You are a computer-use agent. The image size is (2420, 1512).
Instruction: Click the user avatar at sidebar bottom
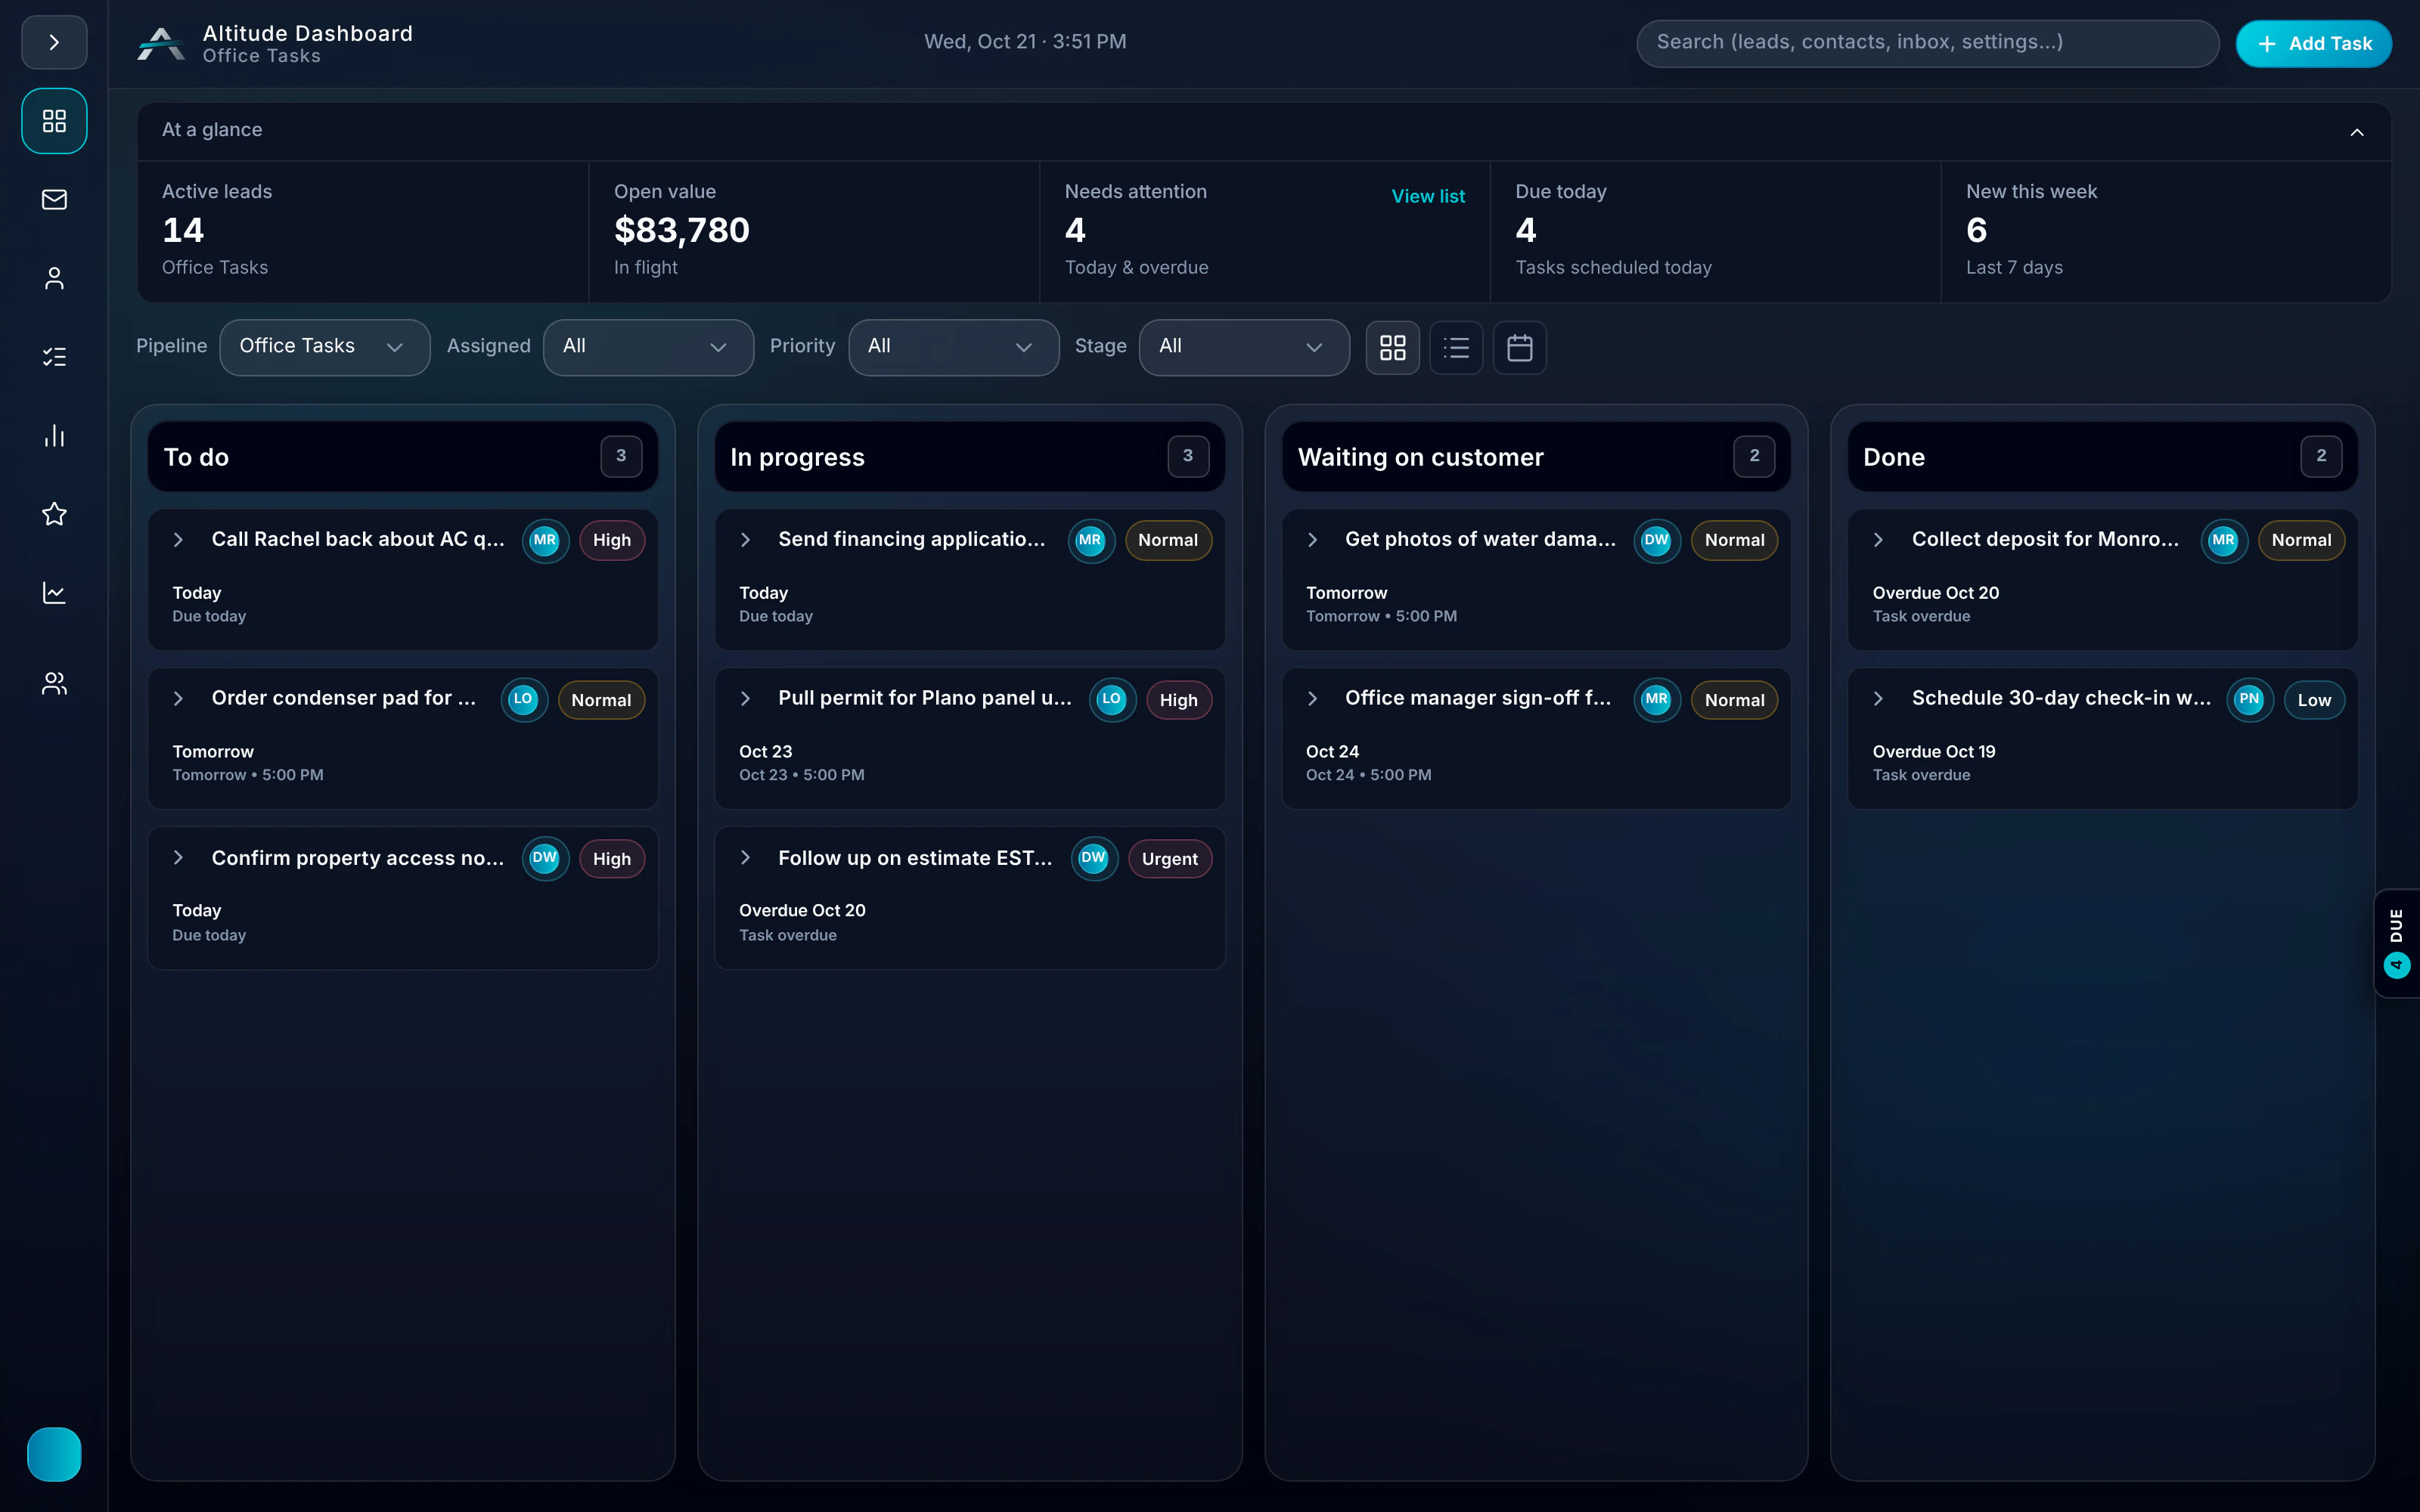coord(54,1453)
